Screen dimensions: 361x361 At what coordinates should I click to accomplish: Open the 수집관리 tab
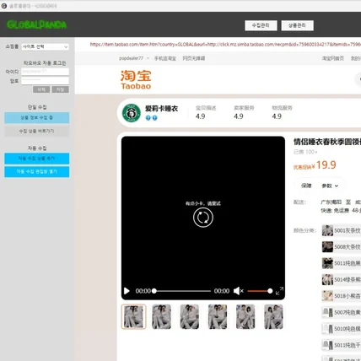pyautogui.click(x=261, y=25)
